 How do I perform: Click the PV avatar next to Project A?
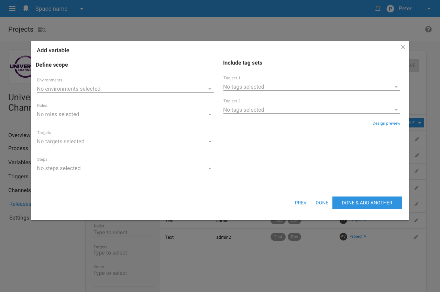(343, 237)
